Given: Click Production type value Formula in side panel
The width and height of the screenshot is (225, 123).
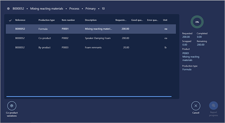Looking at the screenshot, I should point(187,70).
